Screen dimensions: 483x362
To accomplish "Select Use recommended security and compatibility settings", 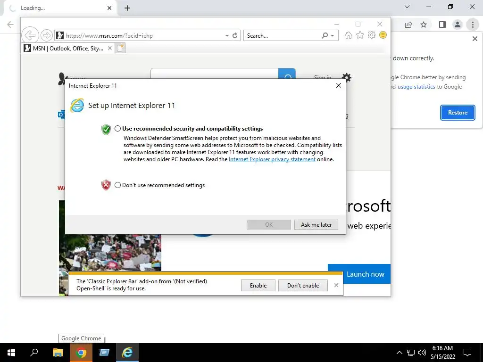I will point(117,129).
